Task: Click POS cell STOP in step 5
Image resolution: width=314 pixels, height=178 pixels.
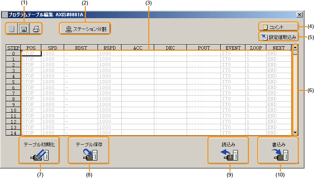Action: (x=31, y=82)
